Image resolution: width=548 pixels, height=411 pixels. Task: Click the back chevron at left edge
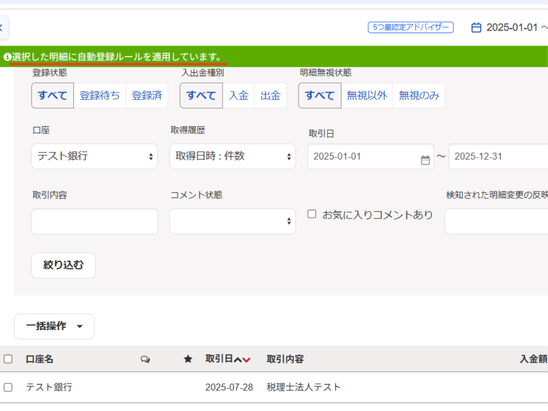click(2, 27)
